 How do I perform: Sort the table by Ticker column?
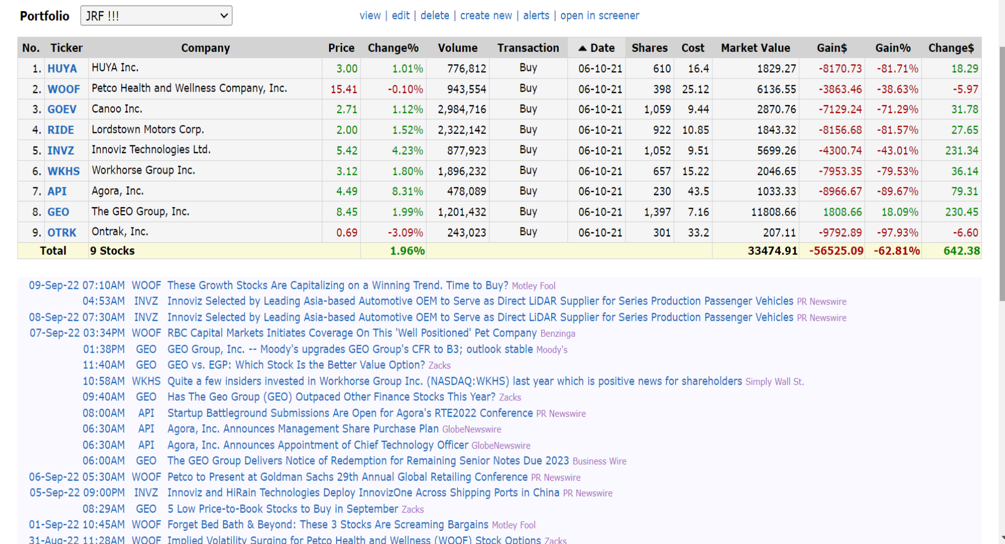point(66,48)
